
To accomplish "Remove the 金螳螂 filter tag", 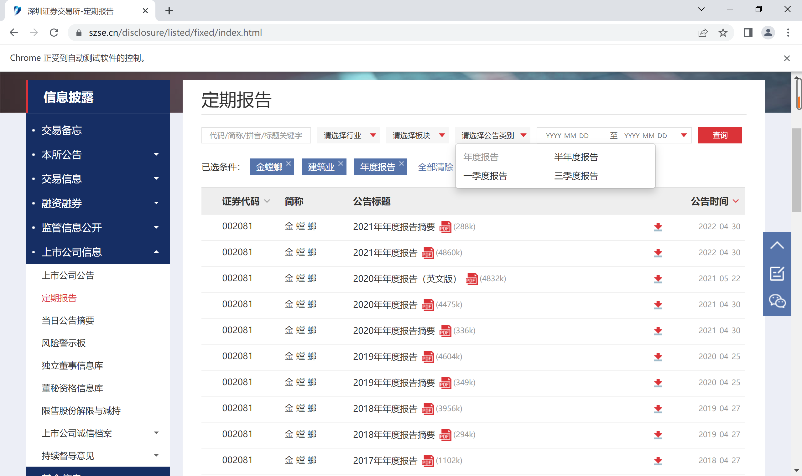I will [x=289, y=163].
